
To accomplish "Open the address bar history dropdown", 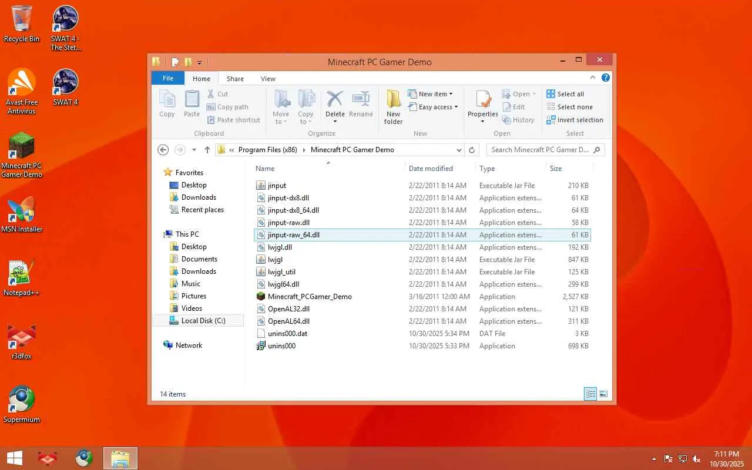I will (459, 150).
